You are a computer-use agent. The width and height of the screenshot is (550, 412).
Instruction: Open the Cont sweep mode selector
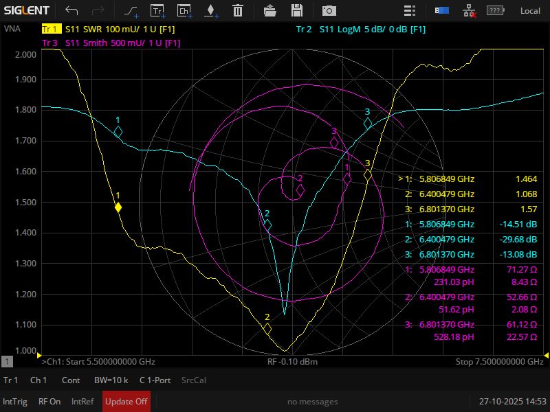(x=71, y=380)
